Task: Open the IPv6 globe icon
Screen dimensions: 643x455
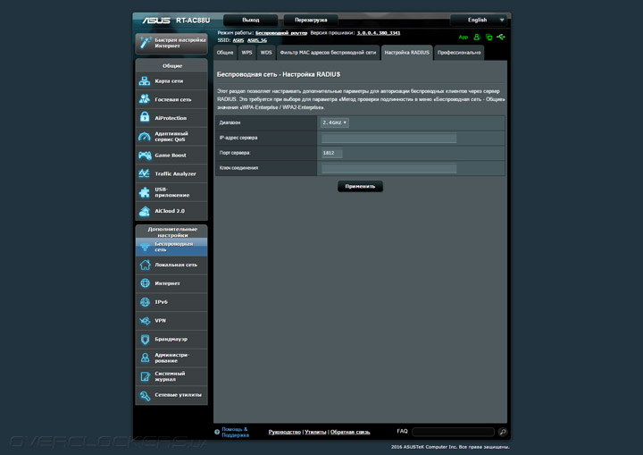Action: pos(145,302)
